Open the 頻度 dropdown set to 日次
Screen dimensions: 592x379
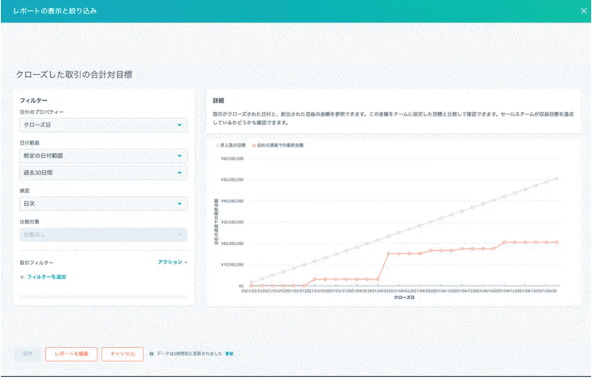tap(103, 204)
